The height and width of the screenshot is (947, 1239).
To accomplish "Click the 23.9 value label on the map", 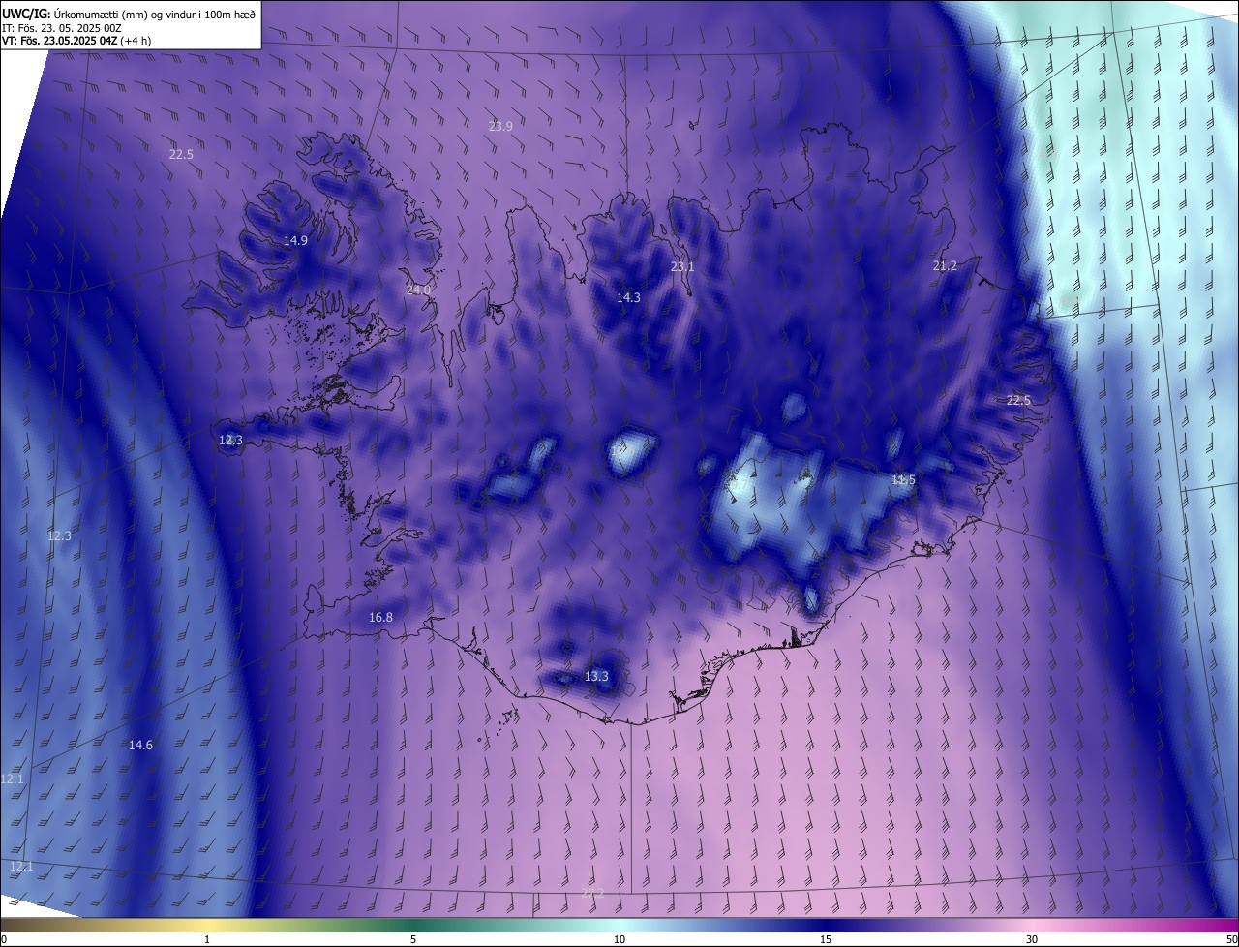I will (500, 126).
